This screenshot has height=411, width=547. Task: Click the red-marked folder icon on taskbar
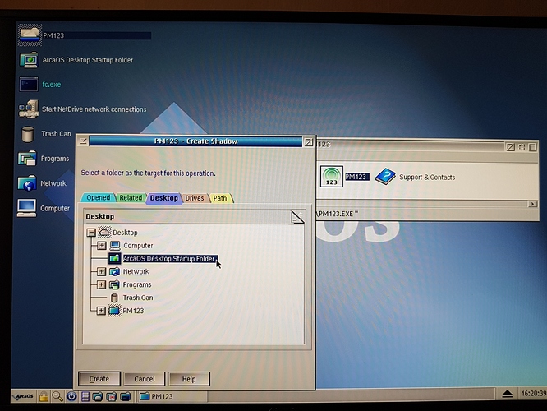coord(111,397)
